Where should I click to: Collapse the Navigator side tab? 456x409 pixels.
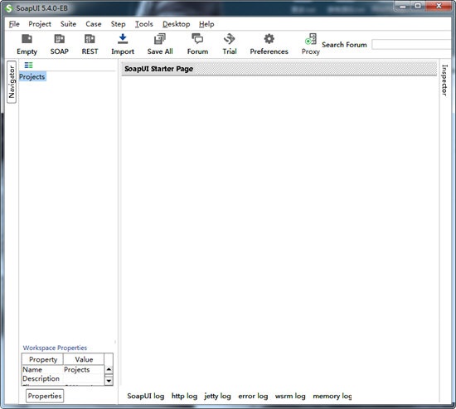[12, 82]
